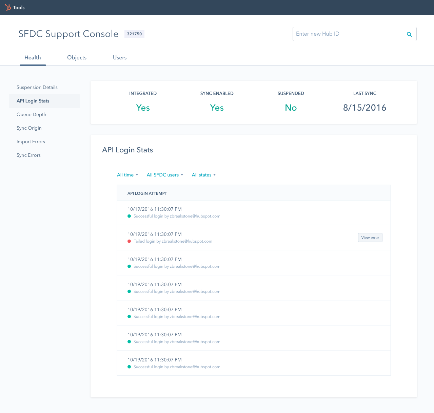Switch to the Health tab
The height and width of the screenshot is (413, 434).
(x=33, y=58)
